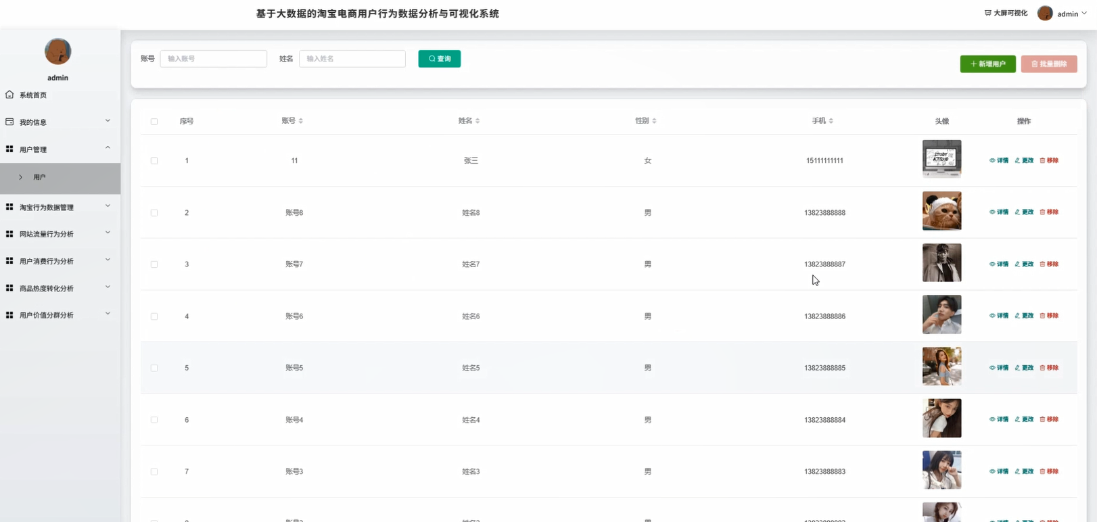Edit (更改) the row for 账号8
Screen dimensions: 1097x522
(x=1024, y=212)
